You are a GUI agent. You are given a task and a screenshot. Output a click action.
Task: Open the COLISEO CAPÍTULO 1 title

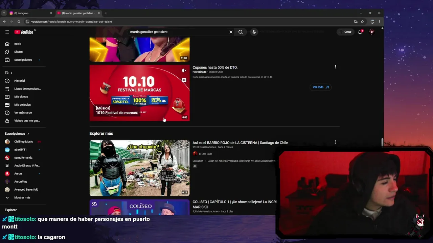pyautogui.click(x=234, y=204)
